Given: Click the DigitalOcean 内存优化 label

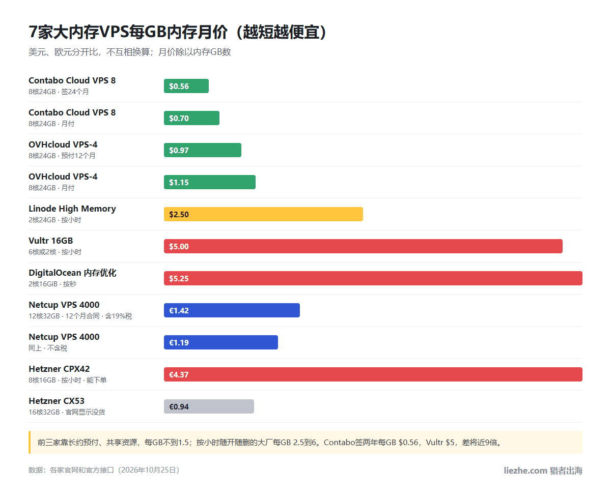Looking at the screenshot, I should point(72,273).
